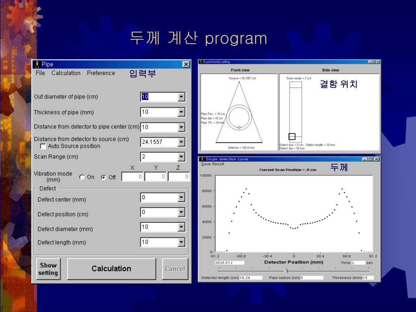This screenshot has height=312, width=416.
Task: Click the 'Scan range = 2 cm' label
Action: pos(299,78)
